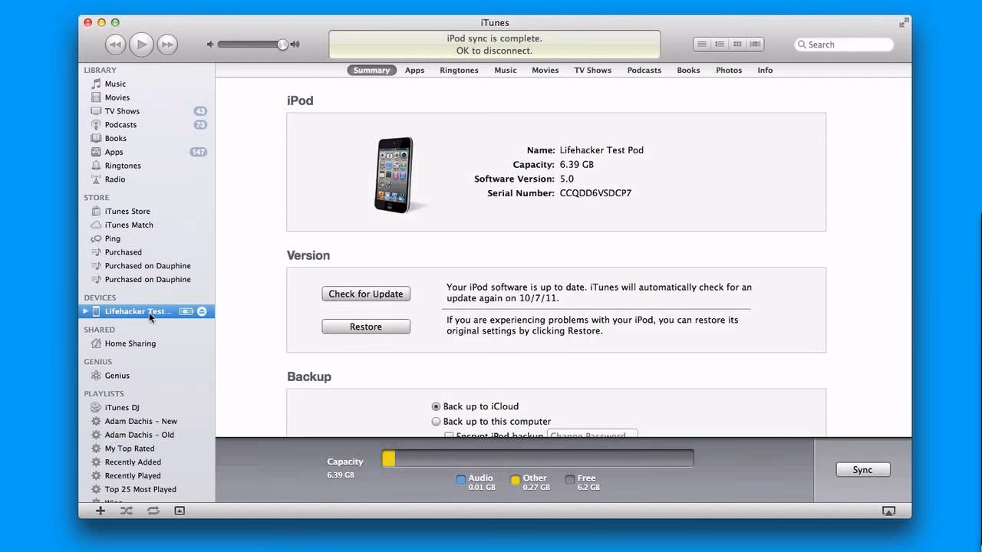Open the Movies tab
The image size is (982, 552).
coord(545,70)
